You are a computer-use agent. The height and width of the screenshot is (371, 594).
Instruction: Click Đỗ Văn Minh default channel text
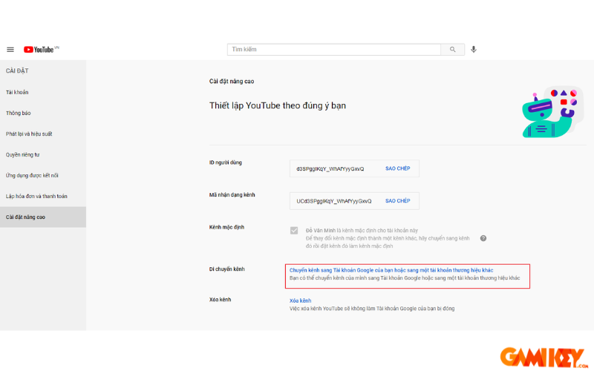362,231
